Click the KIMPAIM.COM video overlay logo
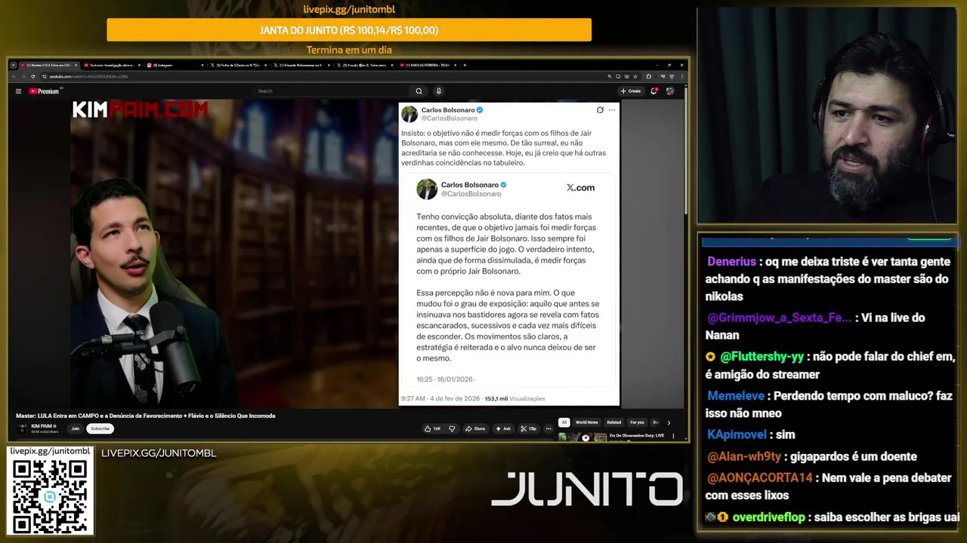Viewport: 967px width, 543px height. [140, 110]
